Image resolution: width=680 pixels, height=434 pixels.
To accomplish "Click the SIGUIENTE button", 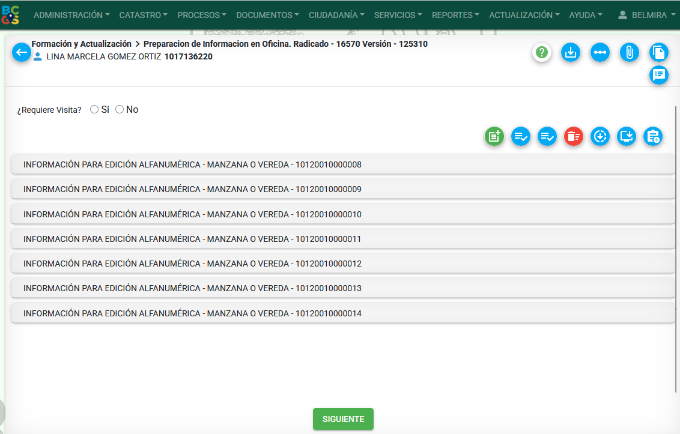I will [343, 419].
